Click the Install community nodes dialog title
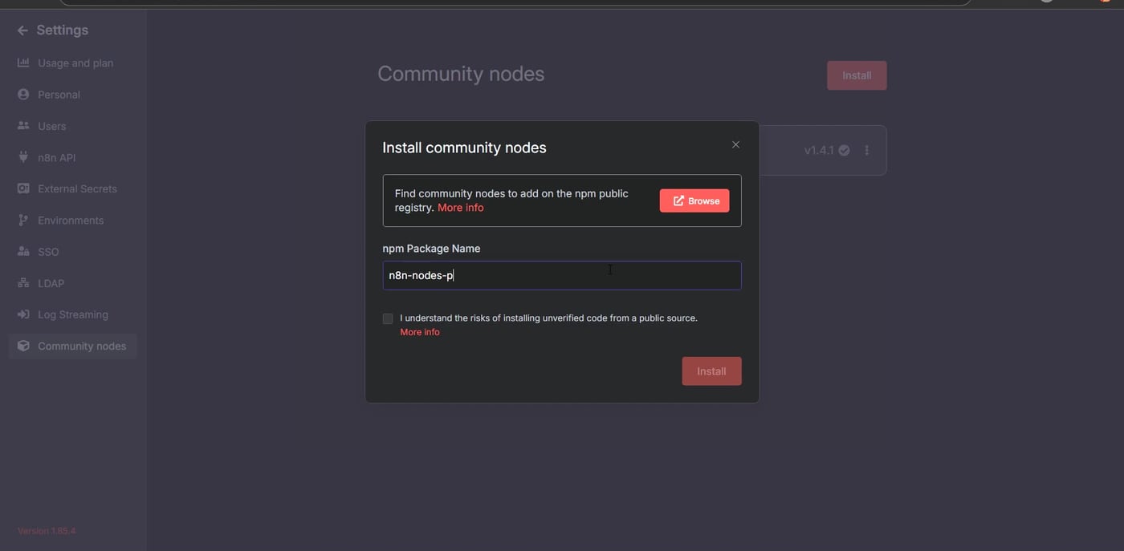The image size is (1124, 551). pos(464,148)
